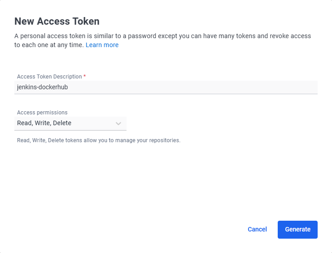Viewport: 332px width, 253px height.
Task: Click the jenkins-dockerhub text in field
Action: pos(42,87)
